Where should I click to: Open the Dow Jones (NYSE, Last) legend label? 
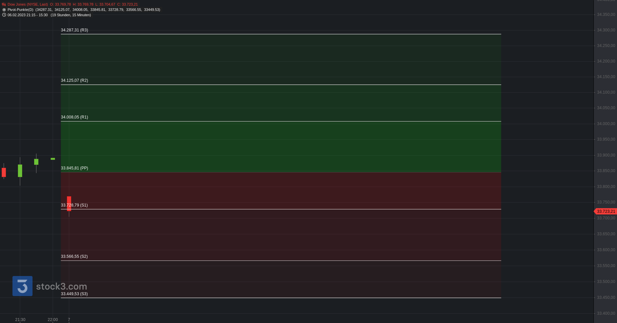coord(28,5)
